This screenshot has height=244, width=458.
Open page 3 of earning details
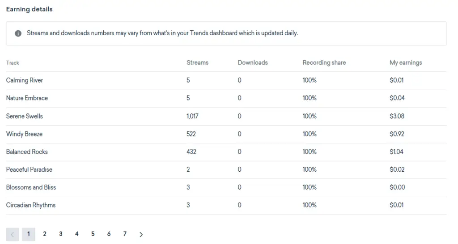pyautogui.click(x=61, y=234)
